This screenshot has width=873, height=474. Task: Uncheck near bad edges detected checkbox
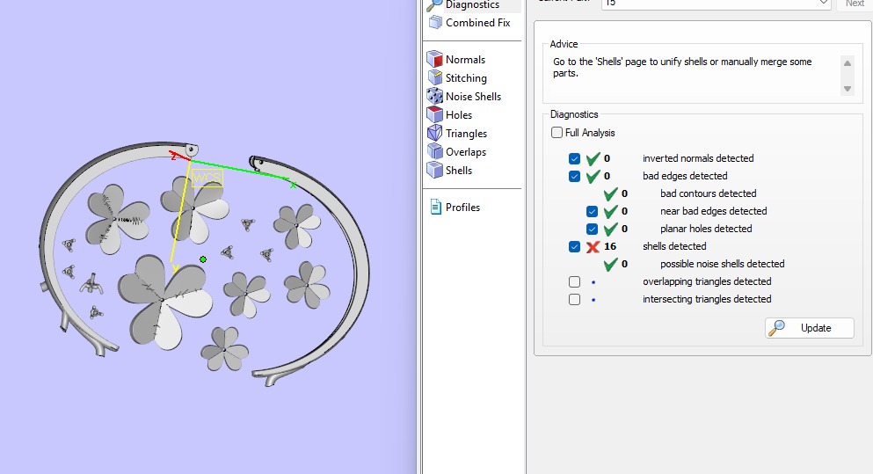point(592,212)
